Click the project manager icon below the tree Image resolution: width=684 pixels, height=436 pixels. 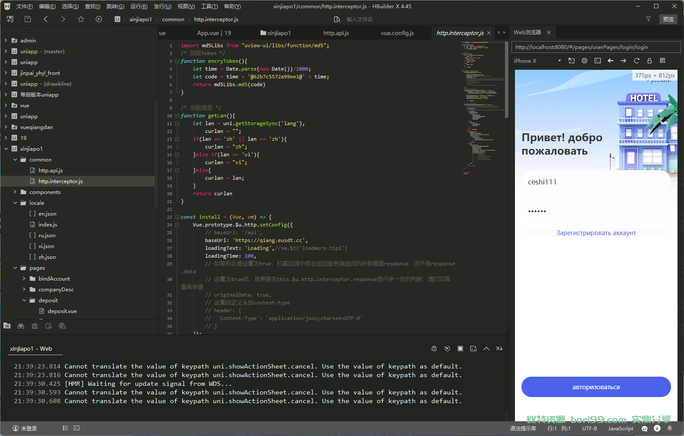pos(7,326)
